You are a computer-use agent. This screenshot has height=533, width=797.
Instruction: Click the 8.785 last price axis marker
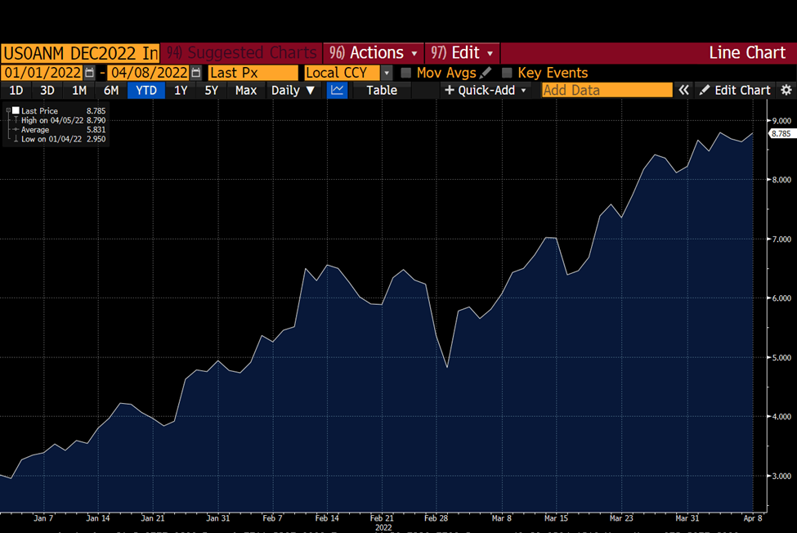[781, 133]
